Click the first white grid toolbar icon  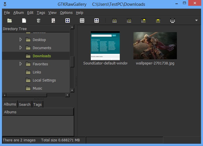[x=68, y=21]
